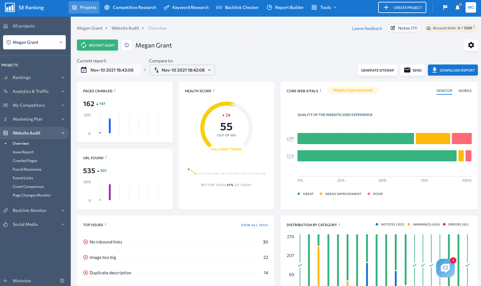Open the MG user avatar menu
Screen dimensions: 481x286
tap(471, 7)
